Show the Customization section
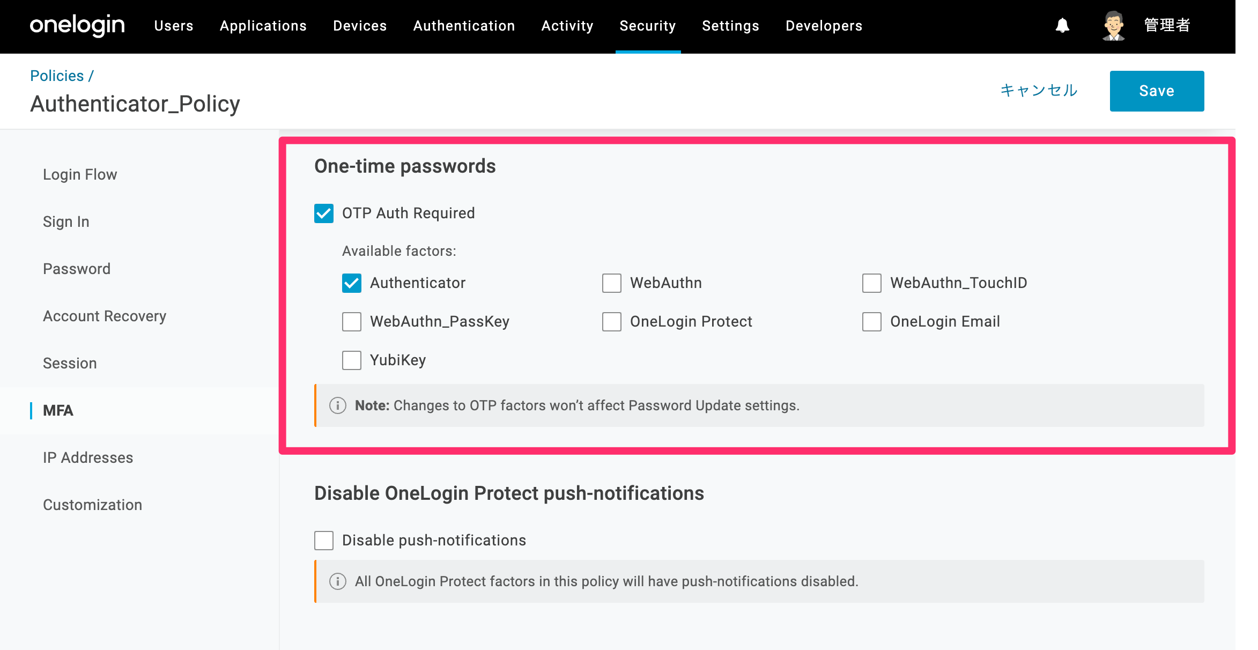 click(x=92, y=505)
